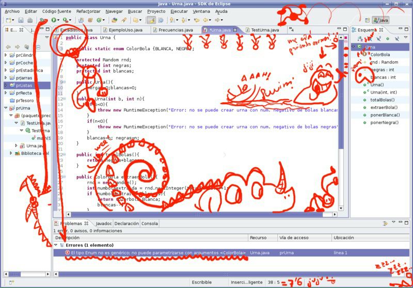This screenshot has height=288, width=413.
Task: Click the 'Escribible' status bar entry
Action: click(202, 282)
